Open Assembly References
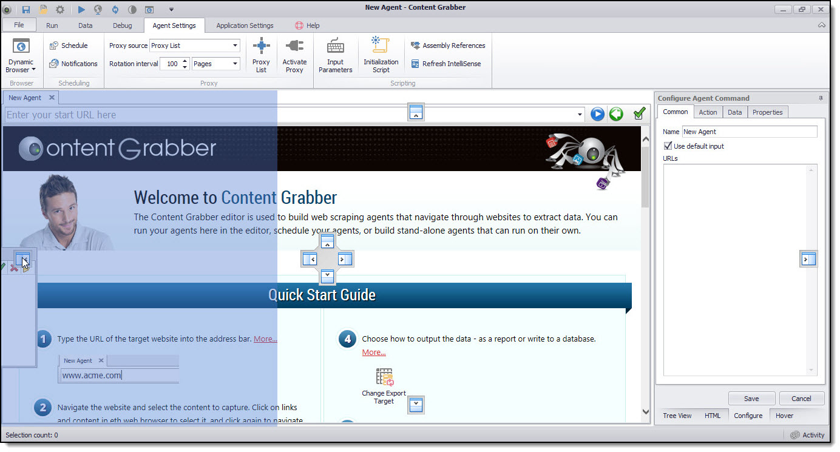The image size is (840, 452). tap(448, 46)
